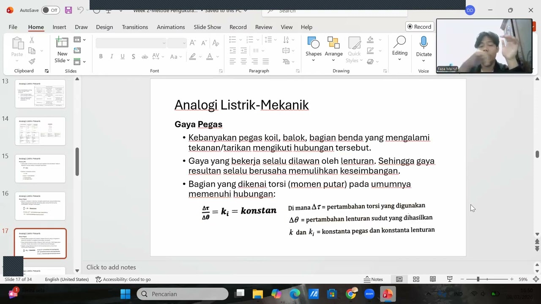Toggle AutoSave switch off/on
The image size is (541, 304).
(50, 10)
